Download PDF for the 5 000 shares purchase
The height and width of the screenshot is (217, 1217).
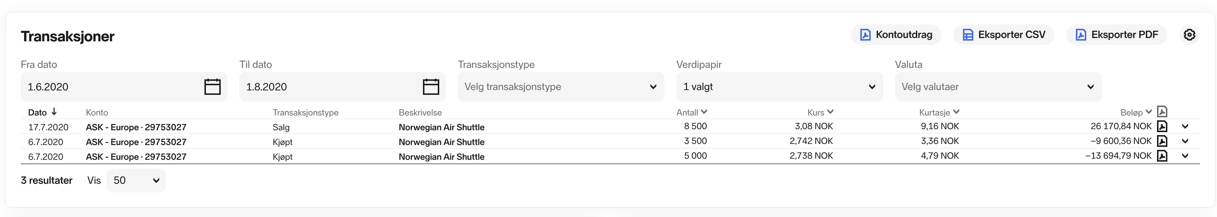pyautogui.click(x=1162, y=156)
